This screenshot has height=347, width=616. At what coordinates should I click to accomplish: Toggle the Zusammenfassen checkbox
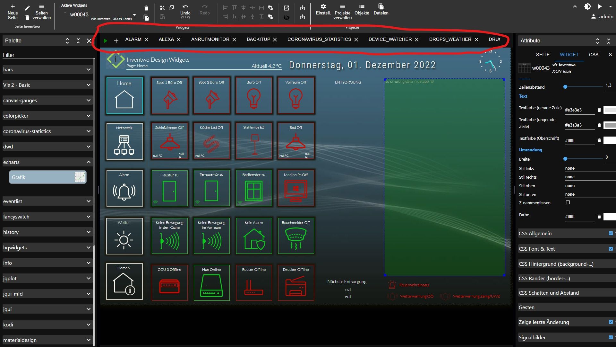click(x=568, y=202)
